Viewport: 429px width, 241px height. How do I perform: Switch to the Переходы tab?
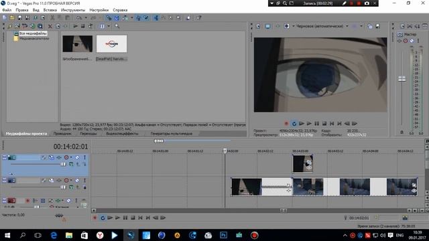click(x=88, y=134)
